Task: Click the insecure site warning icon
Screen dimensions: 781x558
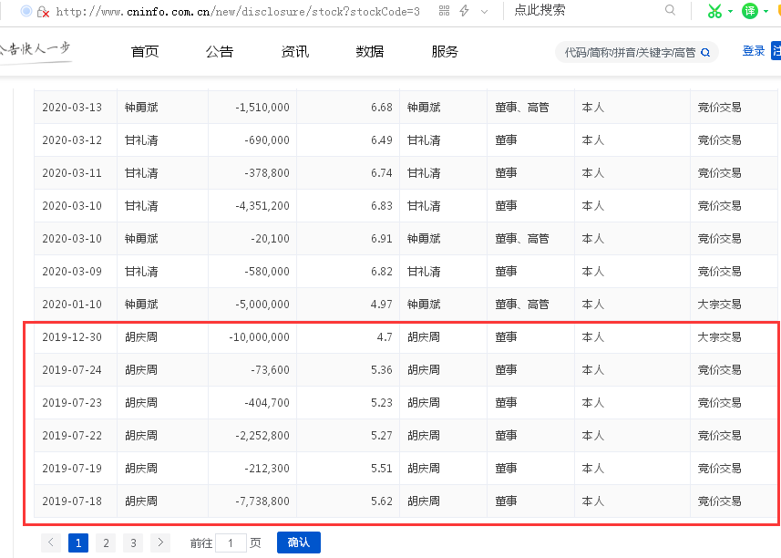Action: 43,12
